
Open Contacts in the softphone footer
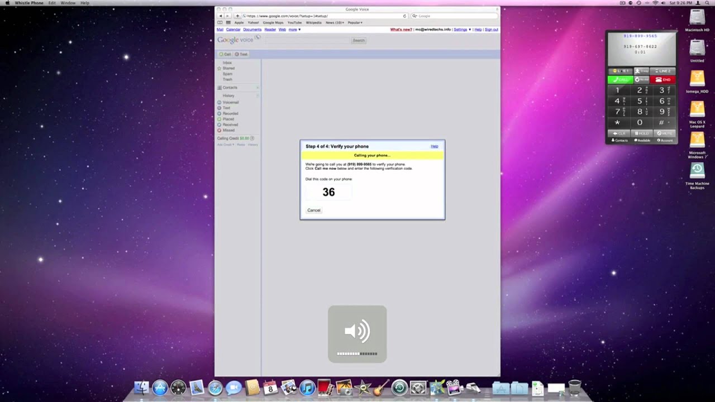point(619,140)
